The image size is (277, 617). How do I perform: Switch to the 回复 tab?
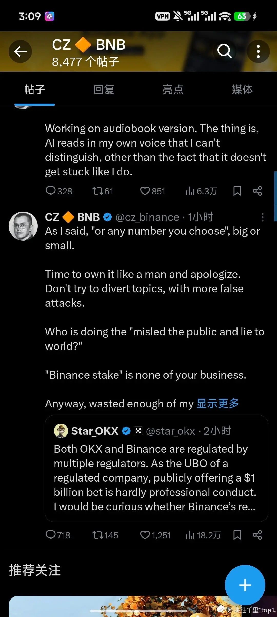click(x=104, y=89)
